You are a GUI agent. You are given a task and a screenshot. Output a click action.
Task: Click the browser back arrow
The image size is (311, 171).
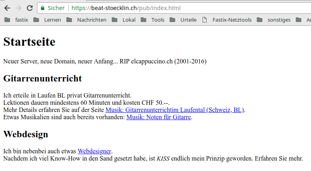coord(7,8)
